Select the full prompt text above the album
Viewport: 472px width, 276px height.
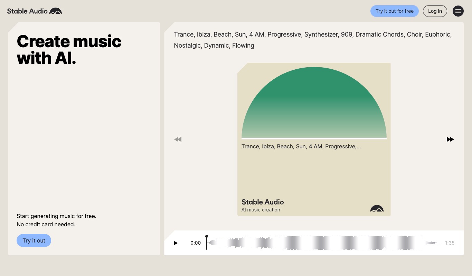coord(313,40)
